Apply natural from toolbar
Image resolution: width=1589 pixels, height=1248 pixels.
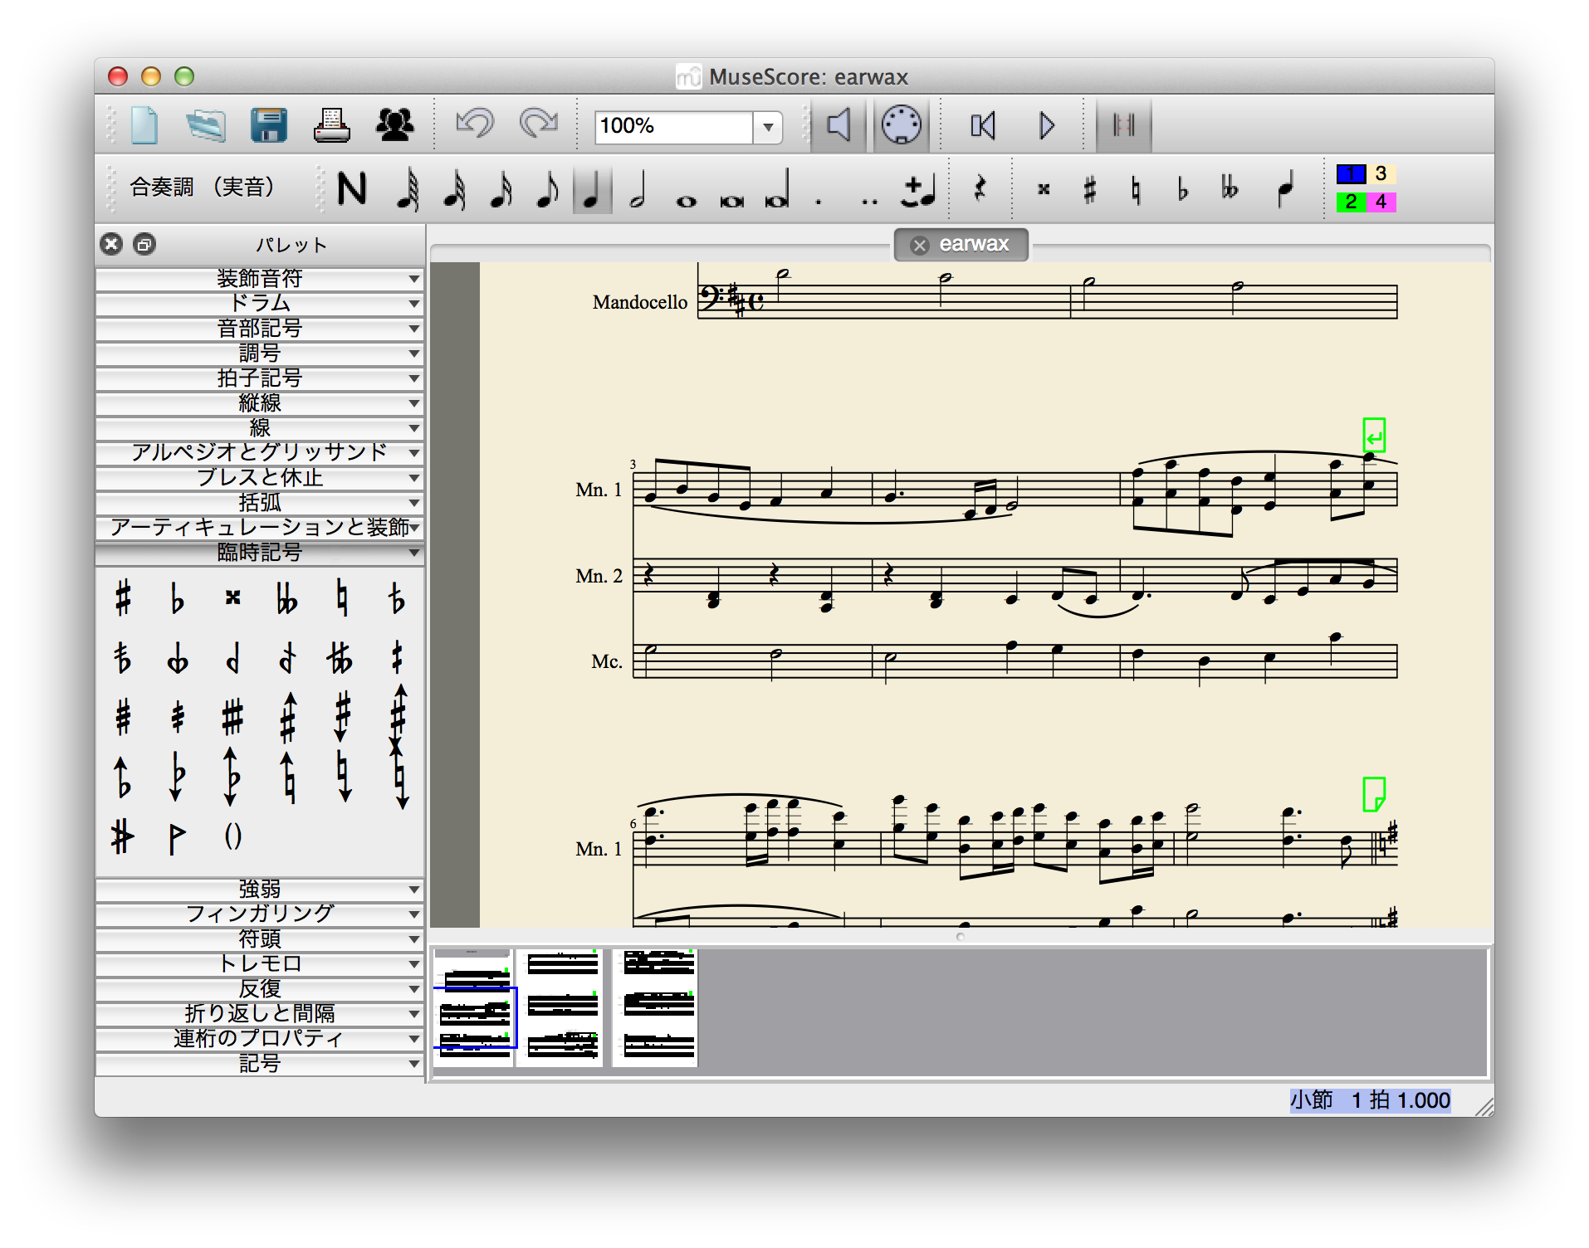pyautogui.click(x=1136, y=190)
